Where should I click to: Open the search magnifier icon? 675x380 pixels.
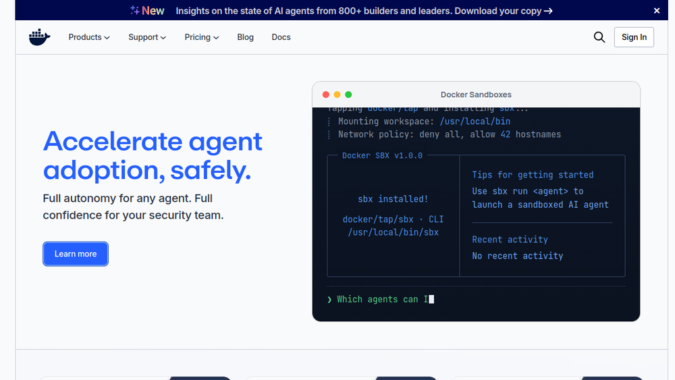[599, 37]
